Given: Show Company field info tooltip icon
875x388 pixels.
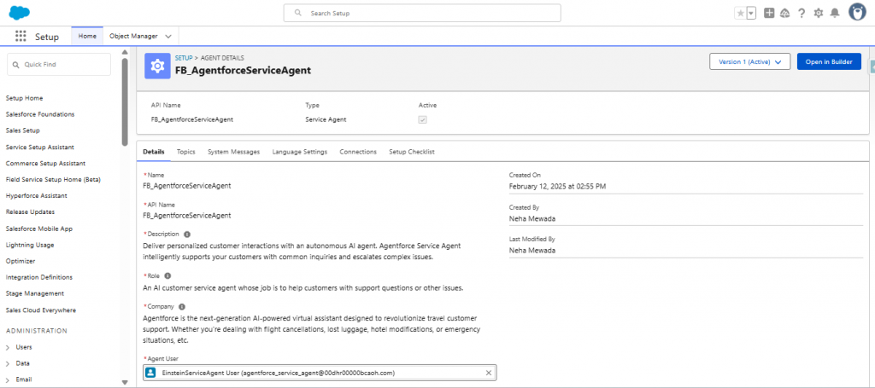Looking at the screenshot, I should coord(182,306).
